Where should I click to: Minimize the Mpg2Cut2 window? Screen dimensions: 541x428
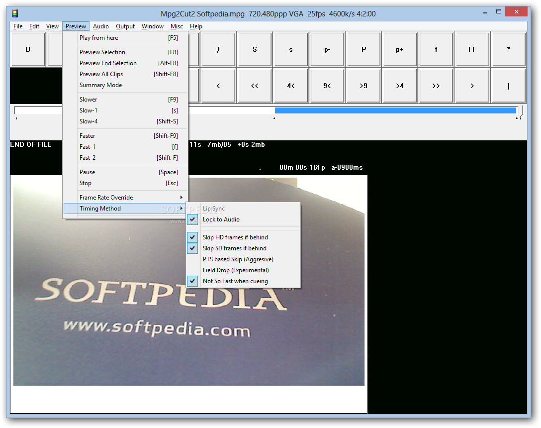pos(485,12)
